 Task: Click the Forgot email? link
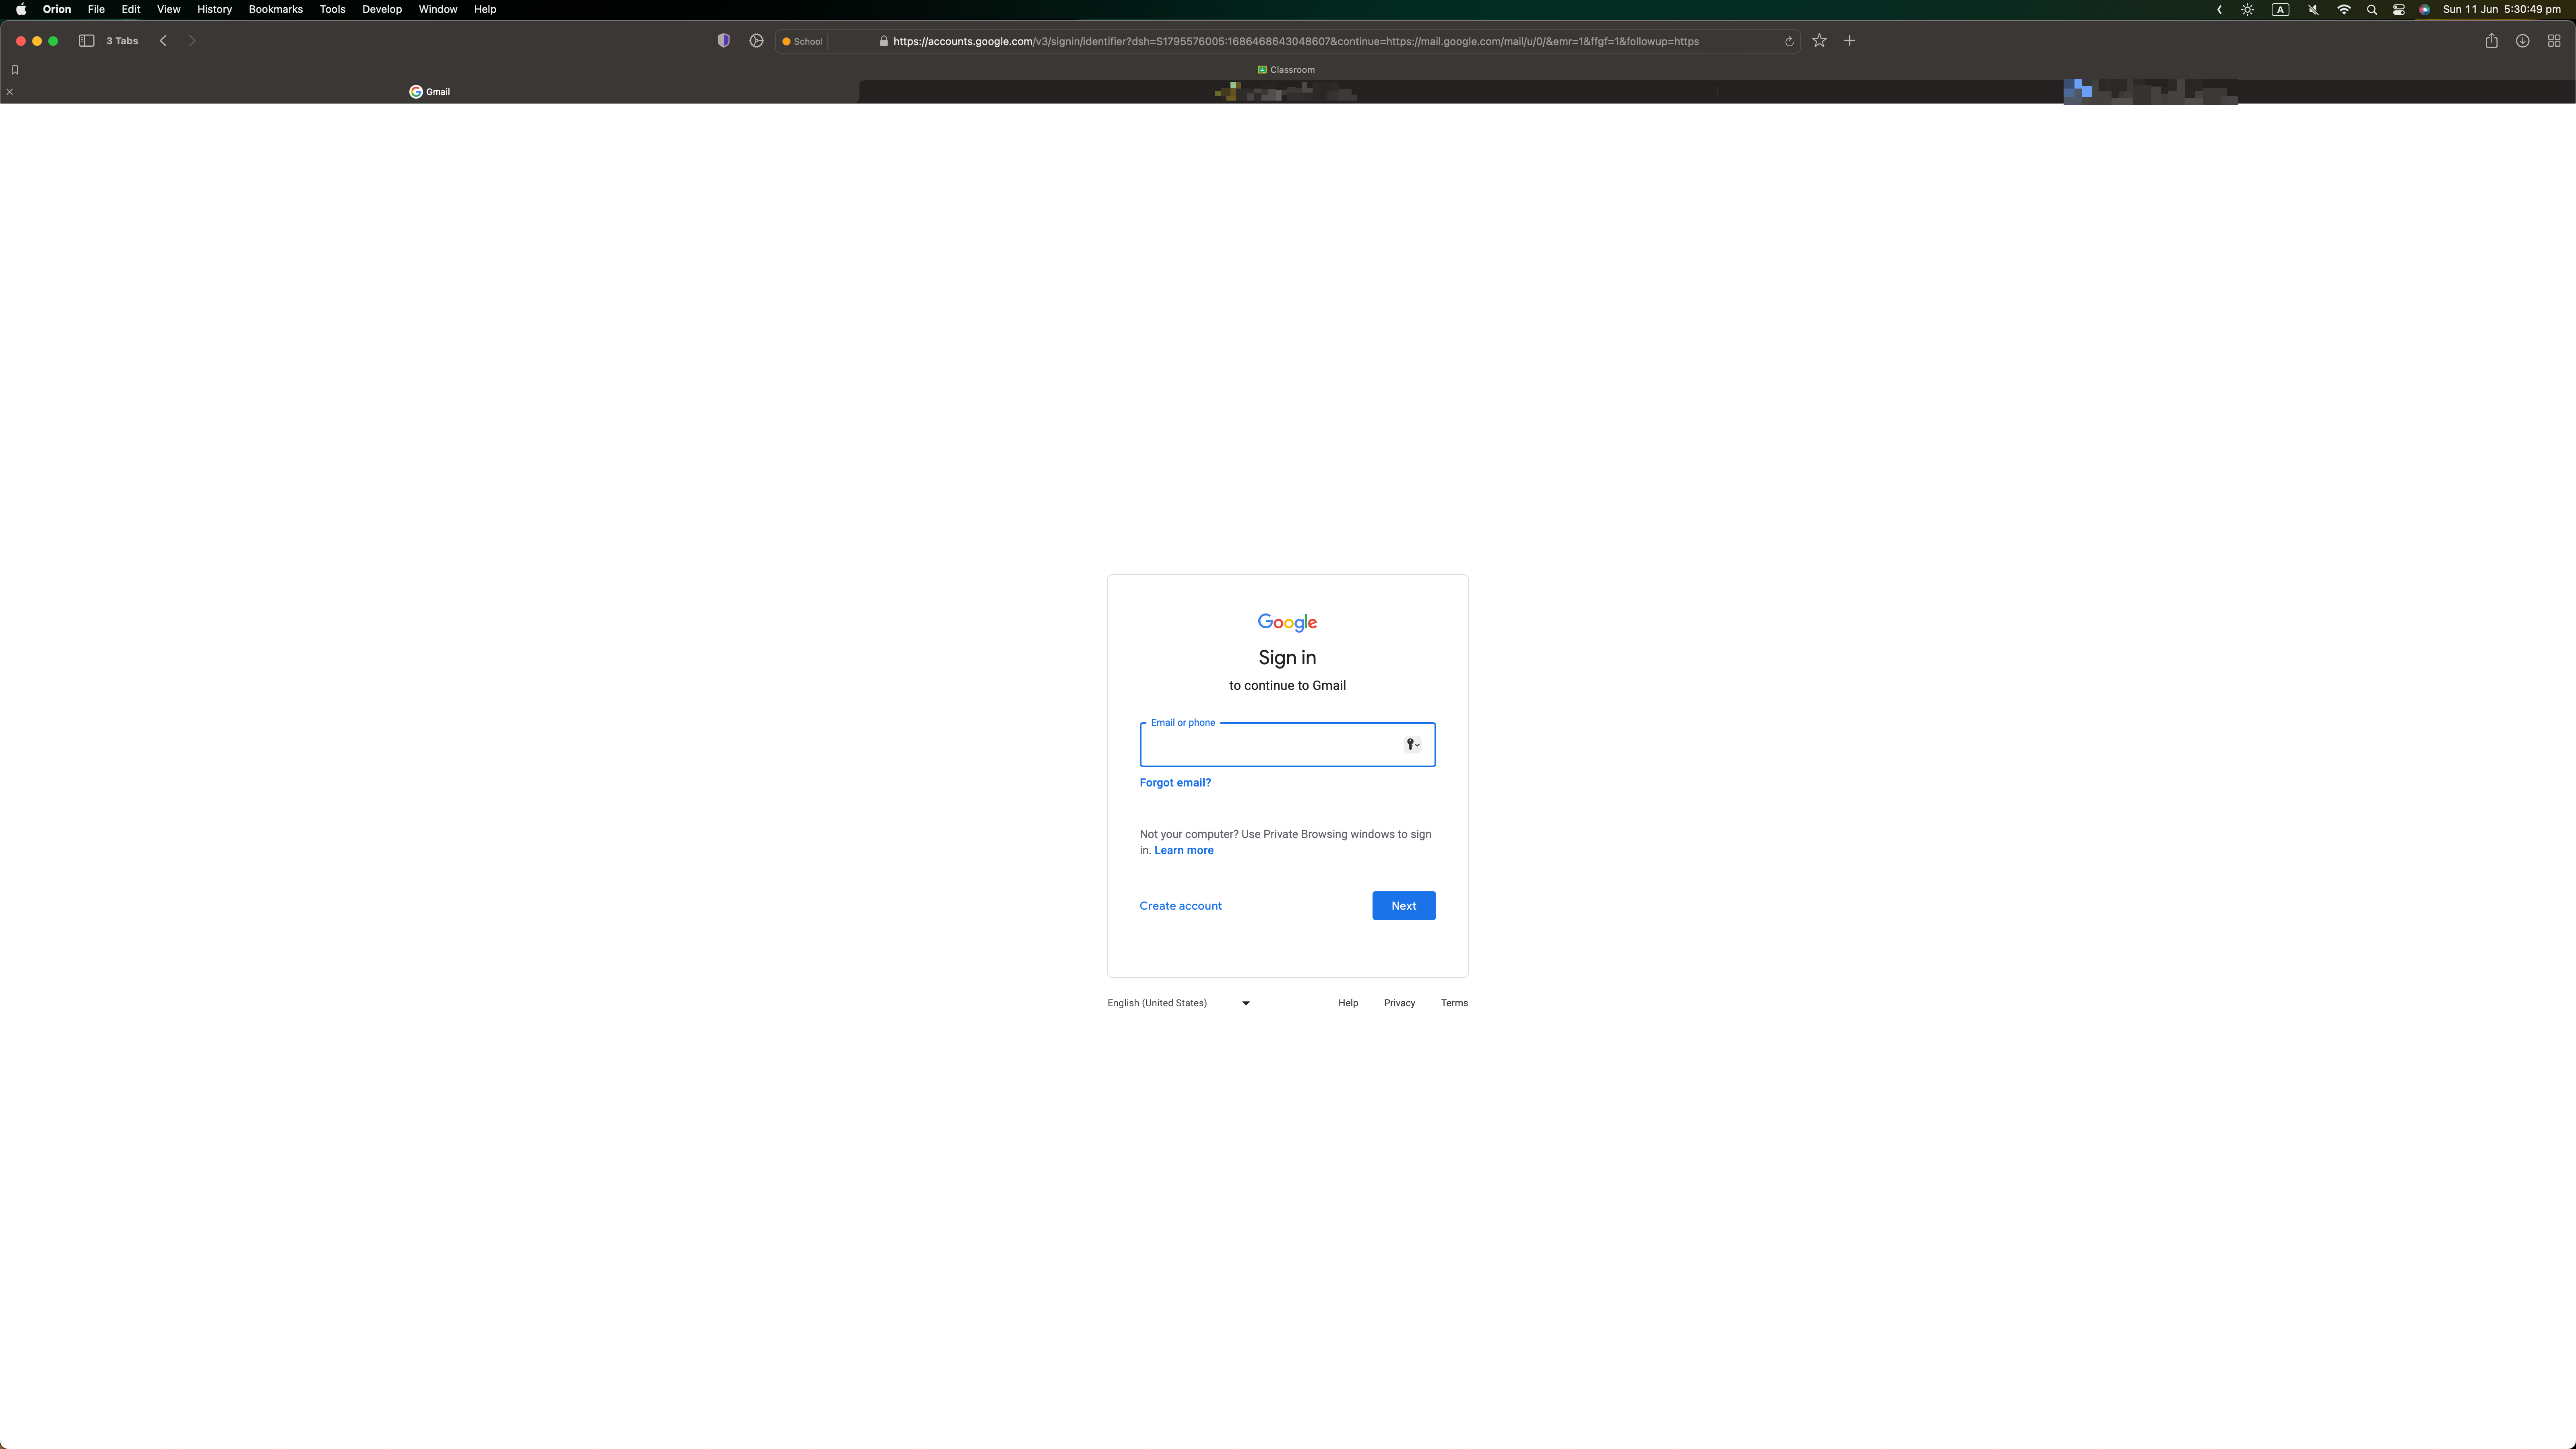(1174, 783)
